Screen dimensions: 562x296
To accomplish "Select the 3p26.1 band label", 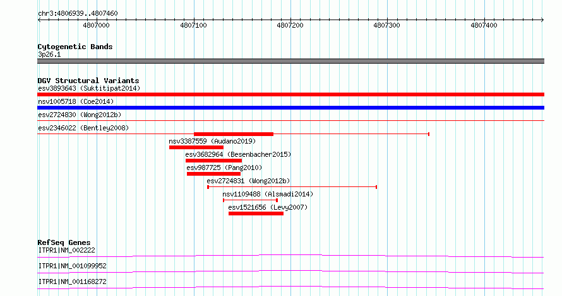I will 49,54.
